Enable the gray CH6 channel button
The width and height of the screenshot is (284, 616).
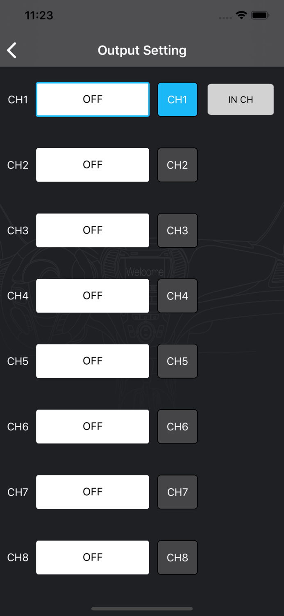(177, 426)
